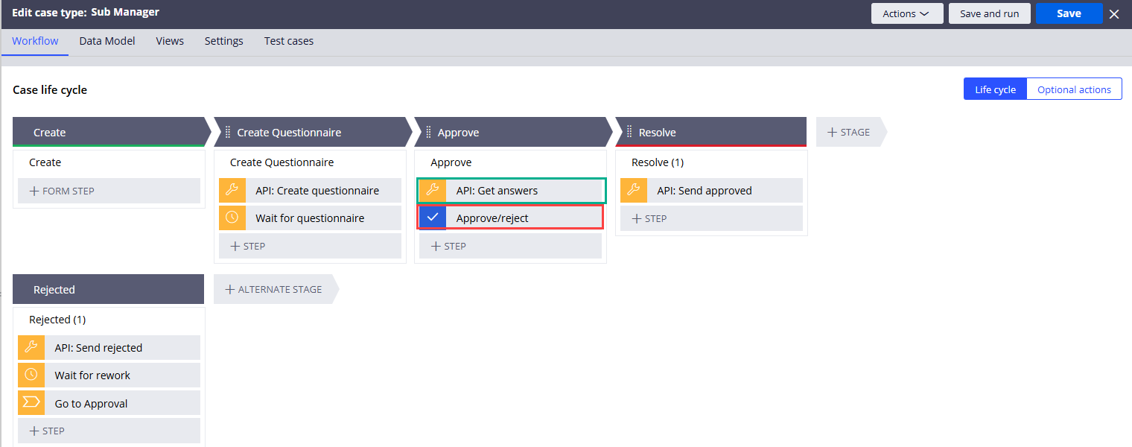Image resolution: width=1132 pixels, height=447 pixels.
Task: Click the clock icon on Wait for rework
Action: coord(31,375)
